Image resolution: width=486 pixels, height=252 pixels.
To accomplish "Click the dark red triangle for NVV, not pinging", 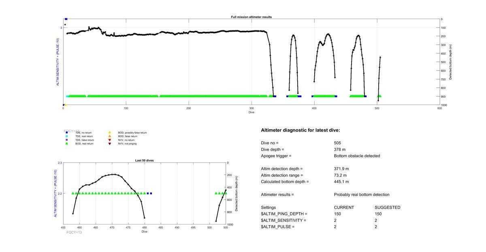I will click(x=109, y=143).
